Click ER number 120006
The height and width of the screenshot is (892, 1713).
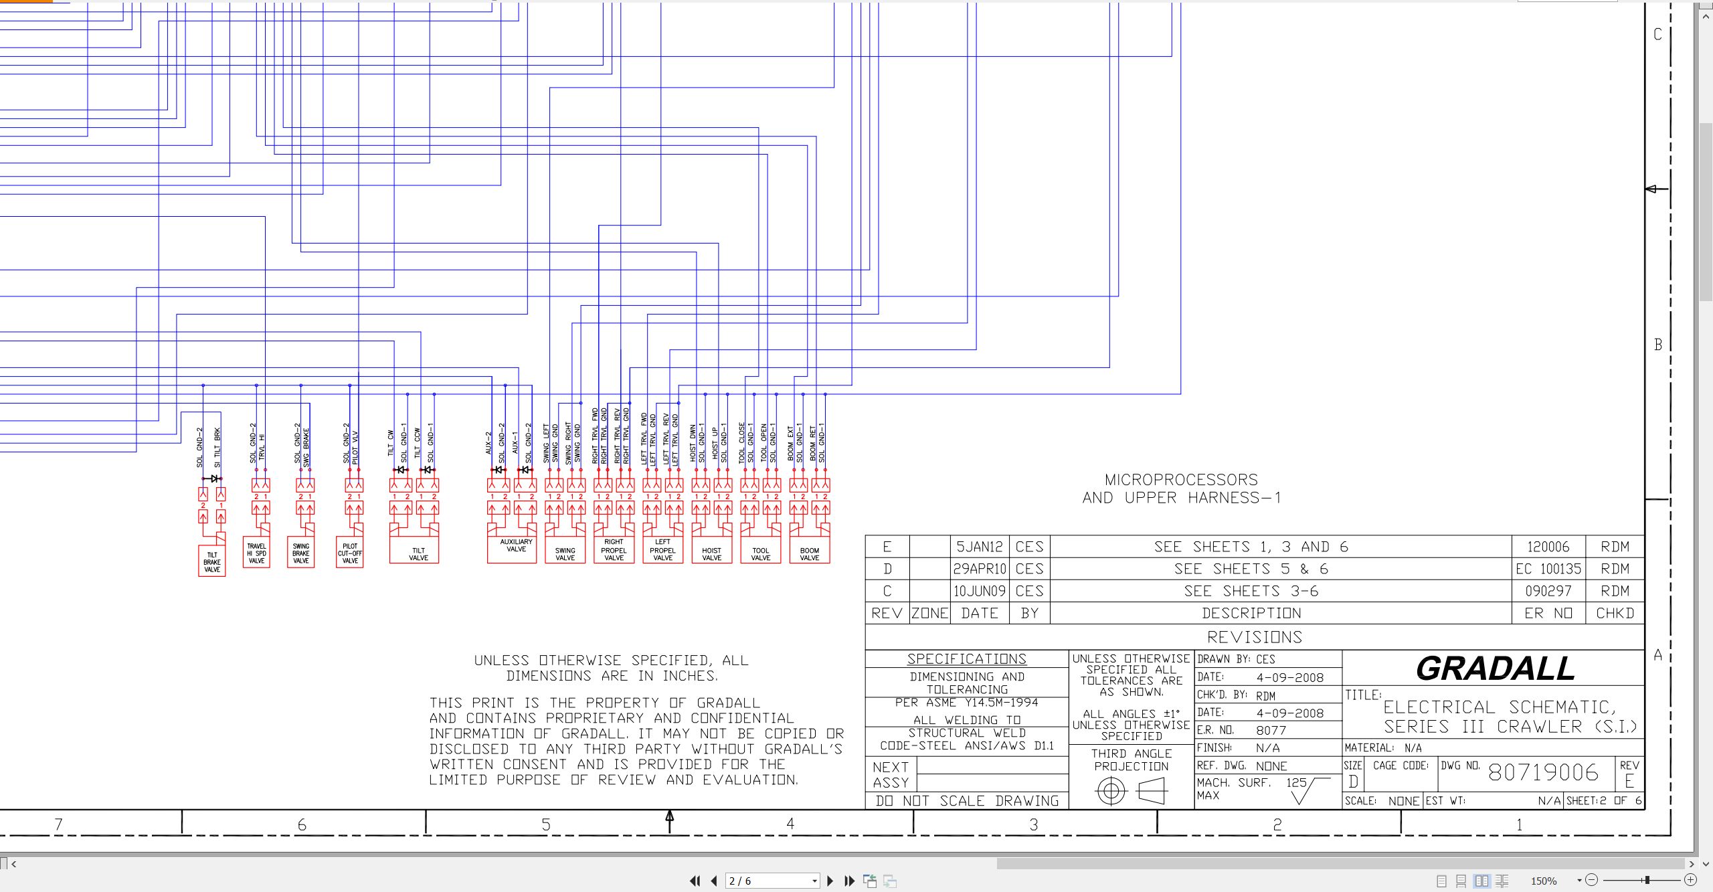pyautogui.click(x=1548, y=547)
